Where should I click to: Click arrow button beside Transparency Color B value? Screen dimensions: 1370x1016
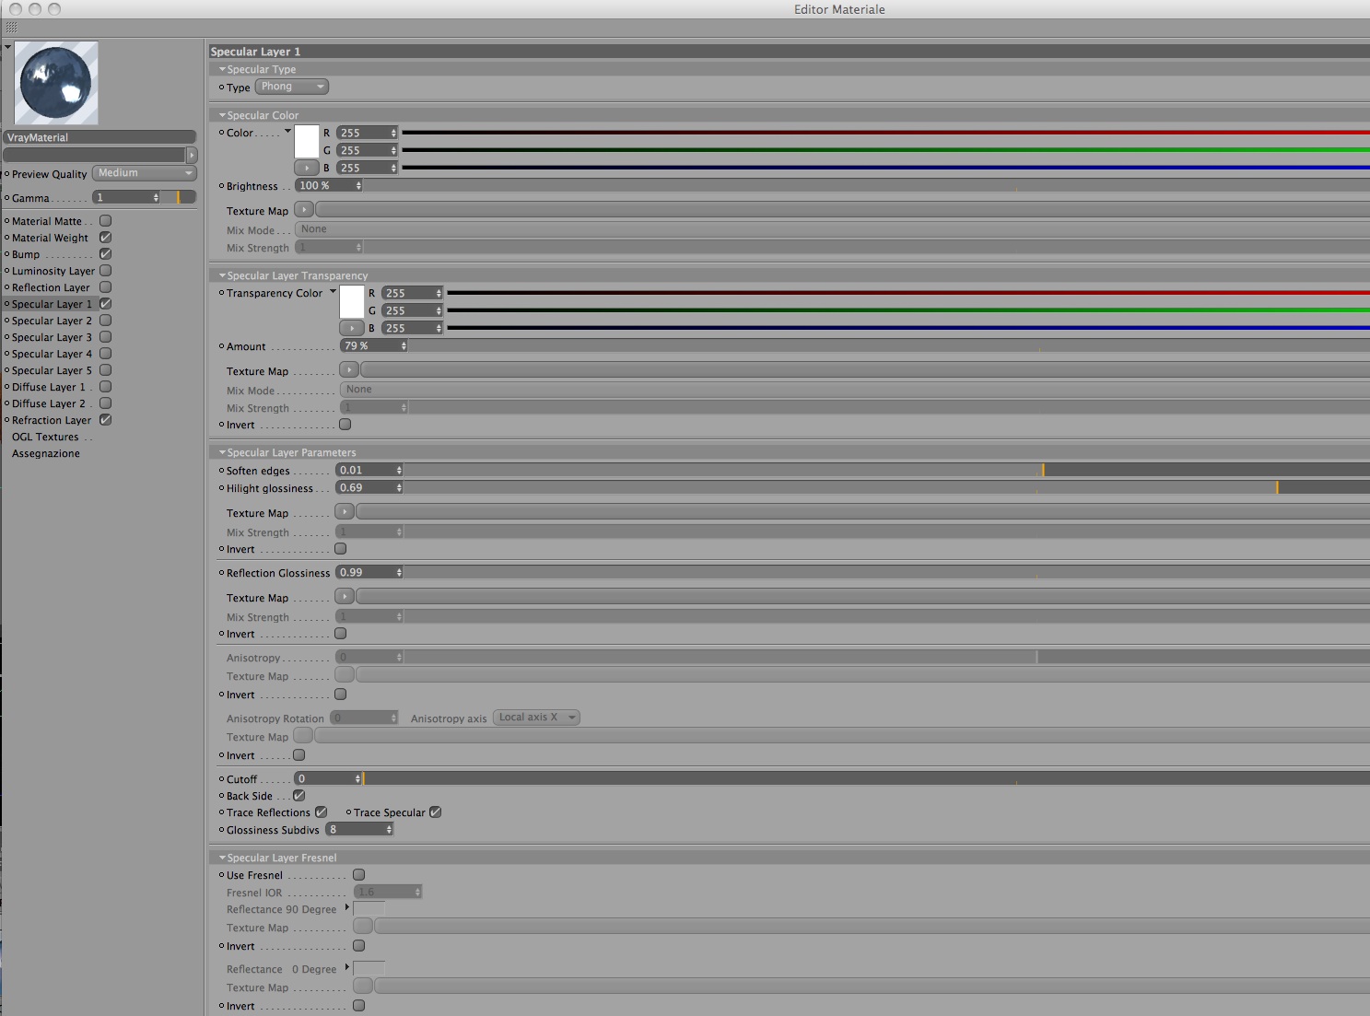click(352, 328)
